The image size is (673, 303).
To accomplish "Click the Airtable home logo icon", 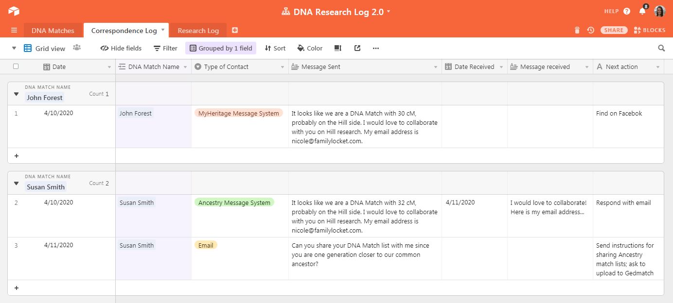I will tap(13, 11).
